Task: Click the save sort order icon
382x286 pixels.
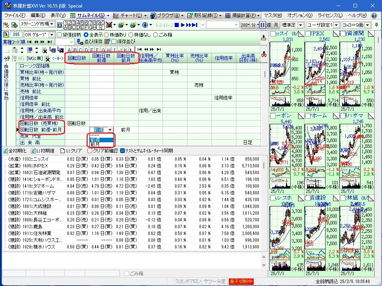Action: click(80, 42)
